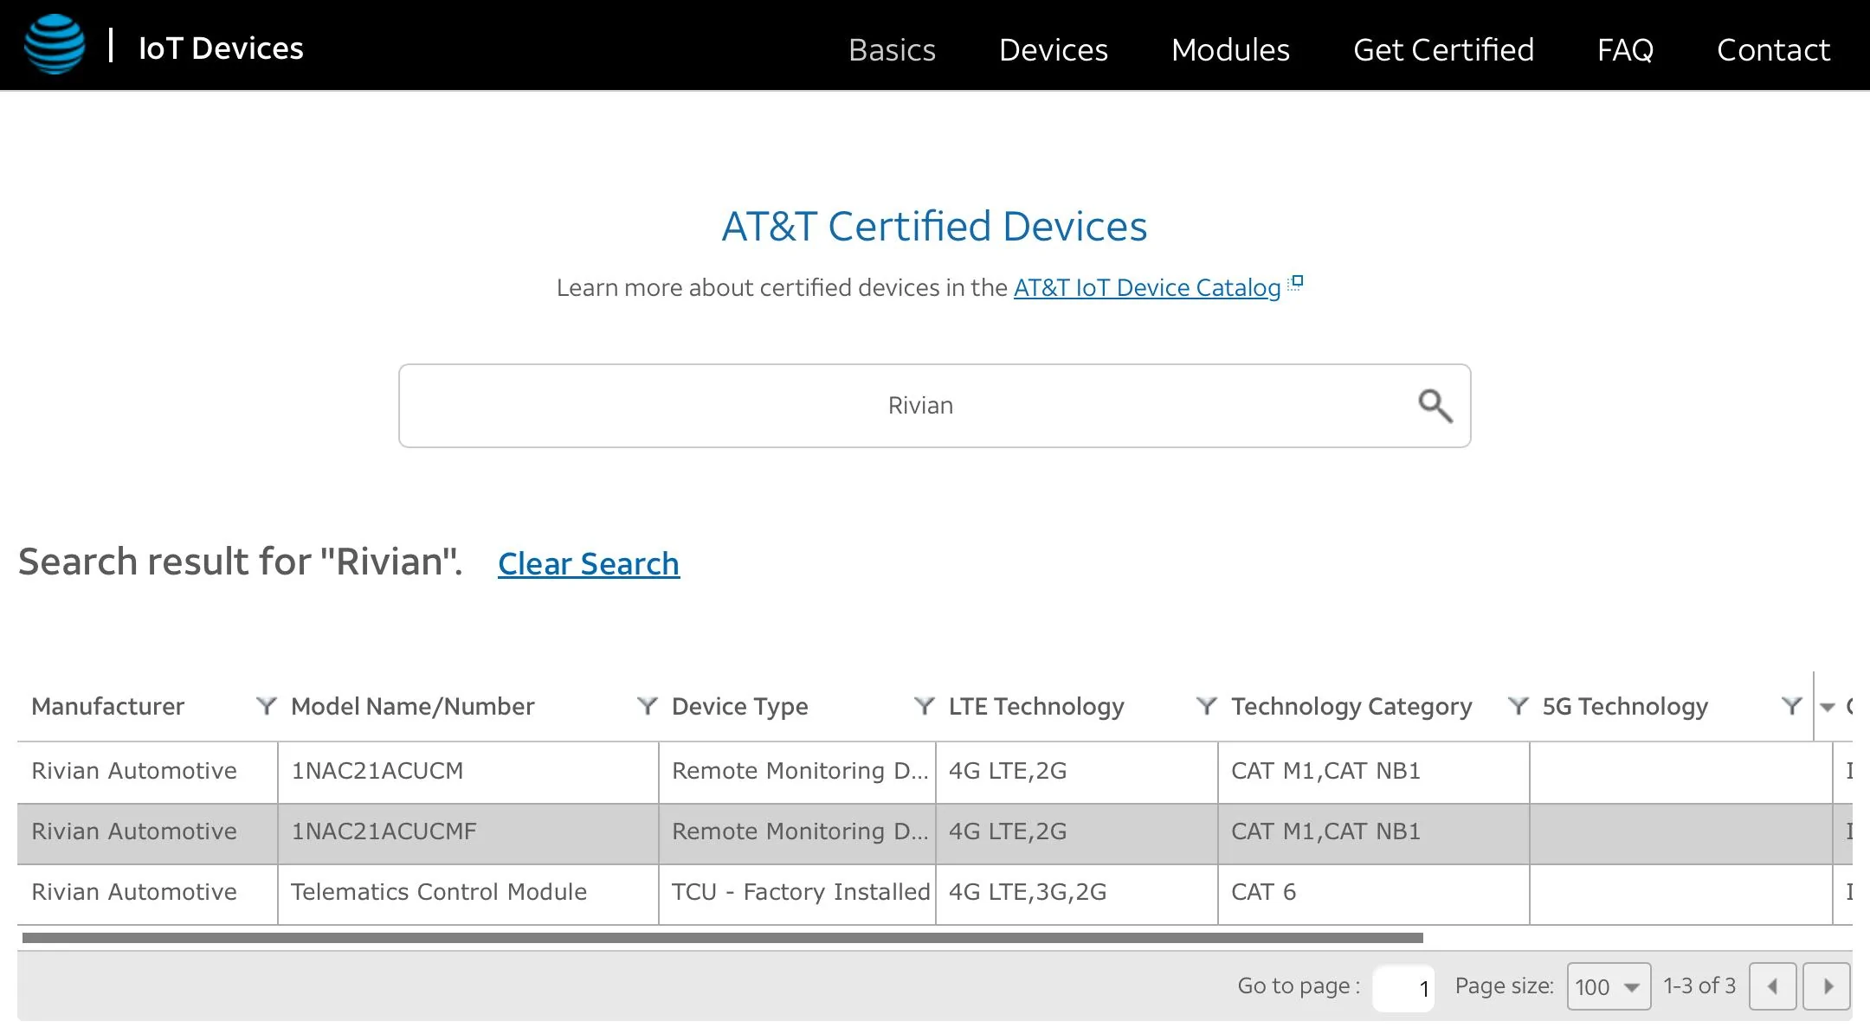Select Rivian Automotive in the 1NAC21ACUCM row
The image size is (1870, 1027).
point(147,772)
